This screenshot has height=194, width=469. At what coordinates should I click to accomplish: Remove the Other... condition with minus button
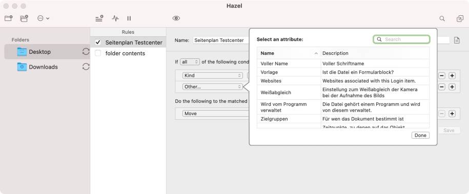click(442, 87)
